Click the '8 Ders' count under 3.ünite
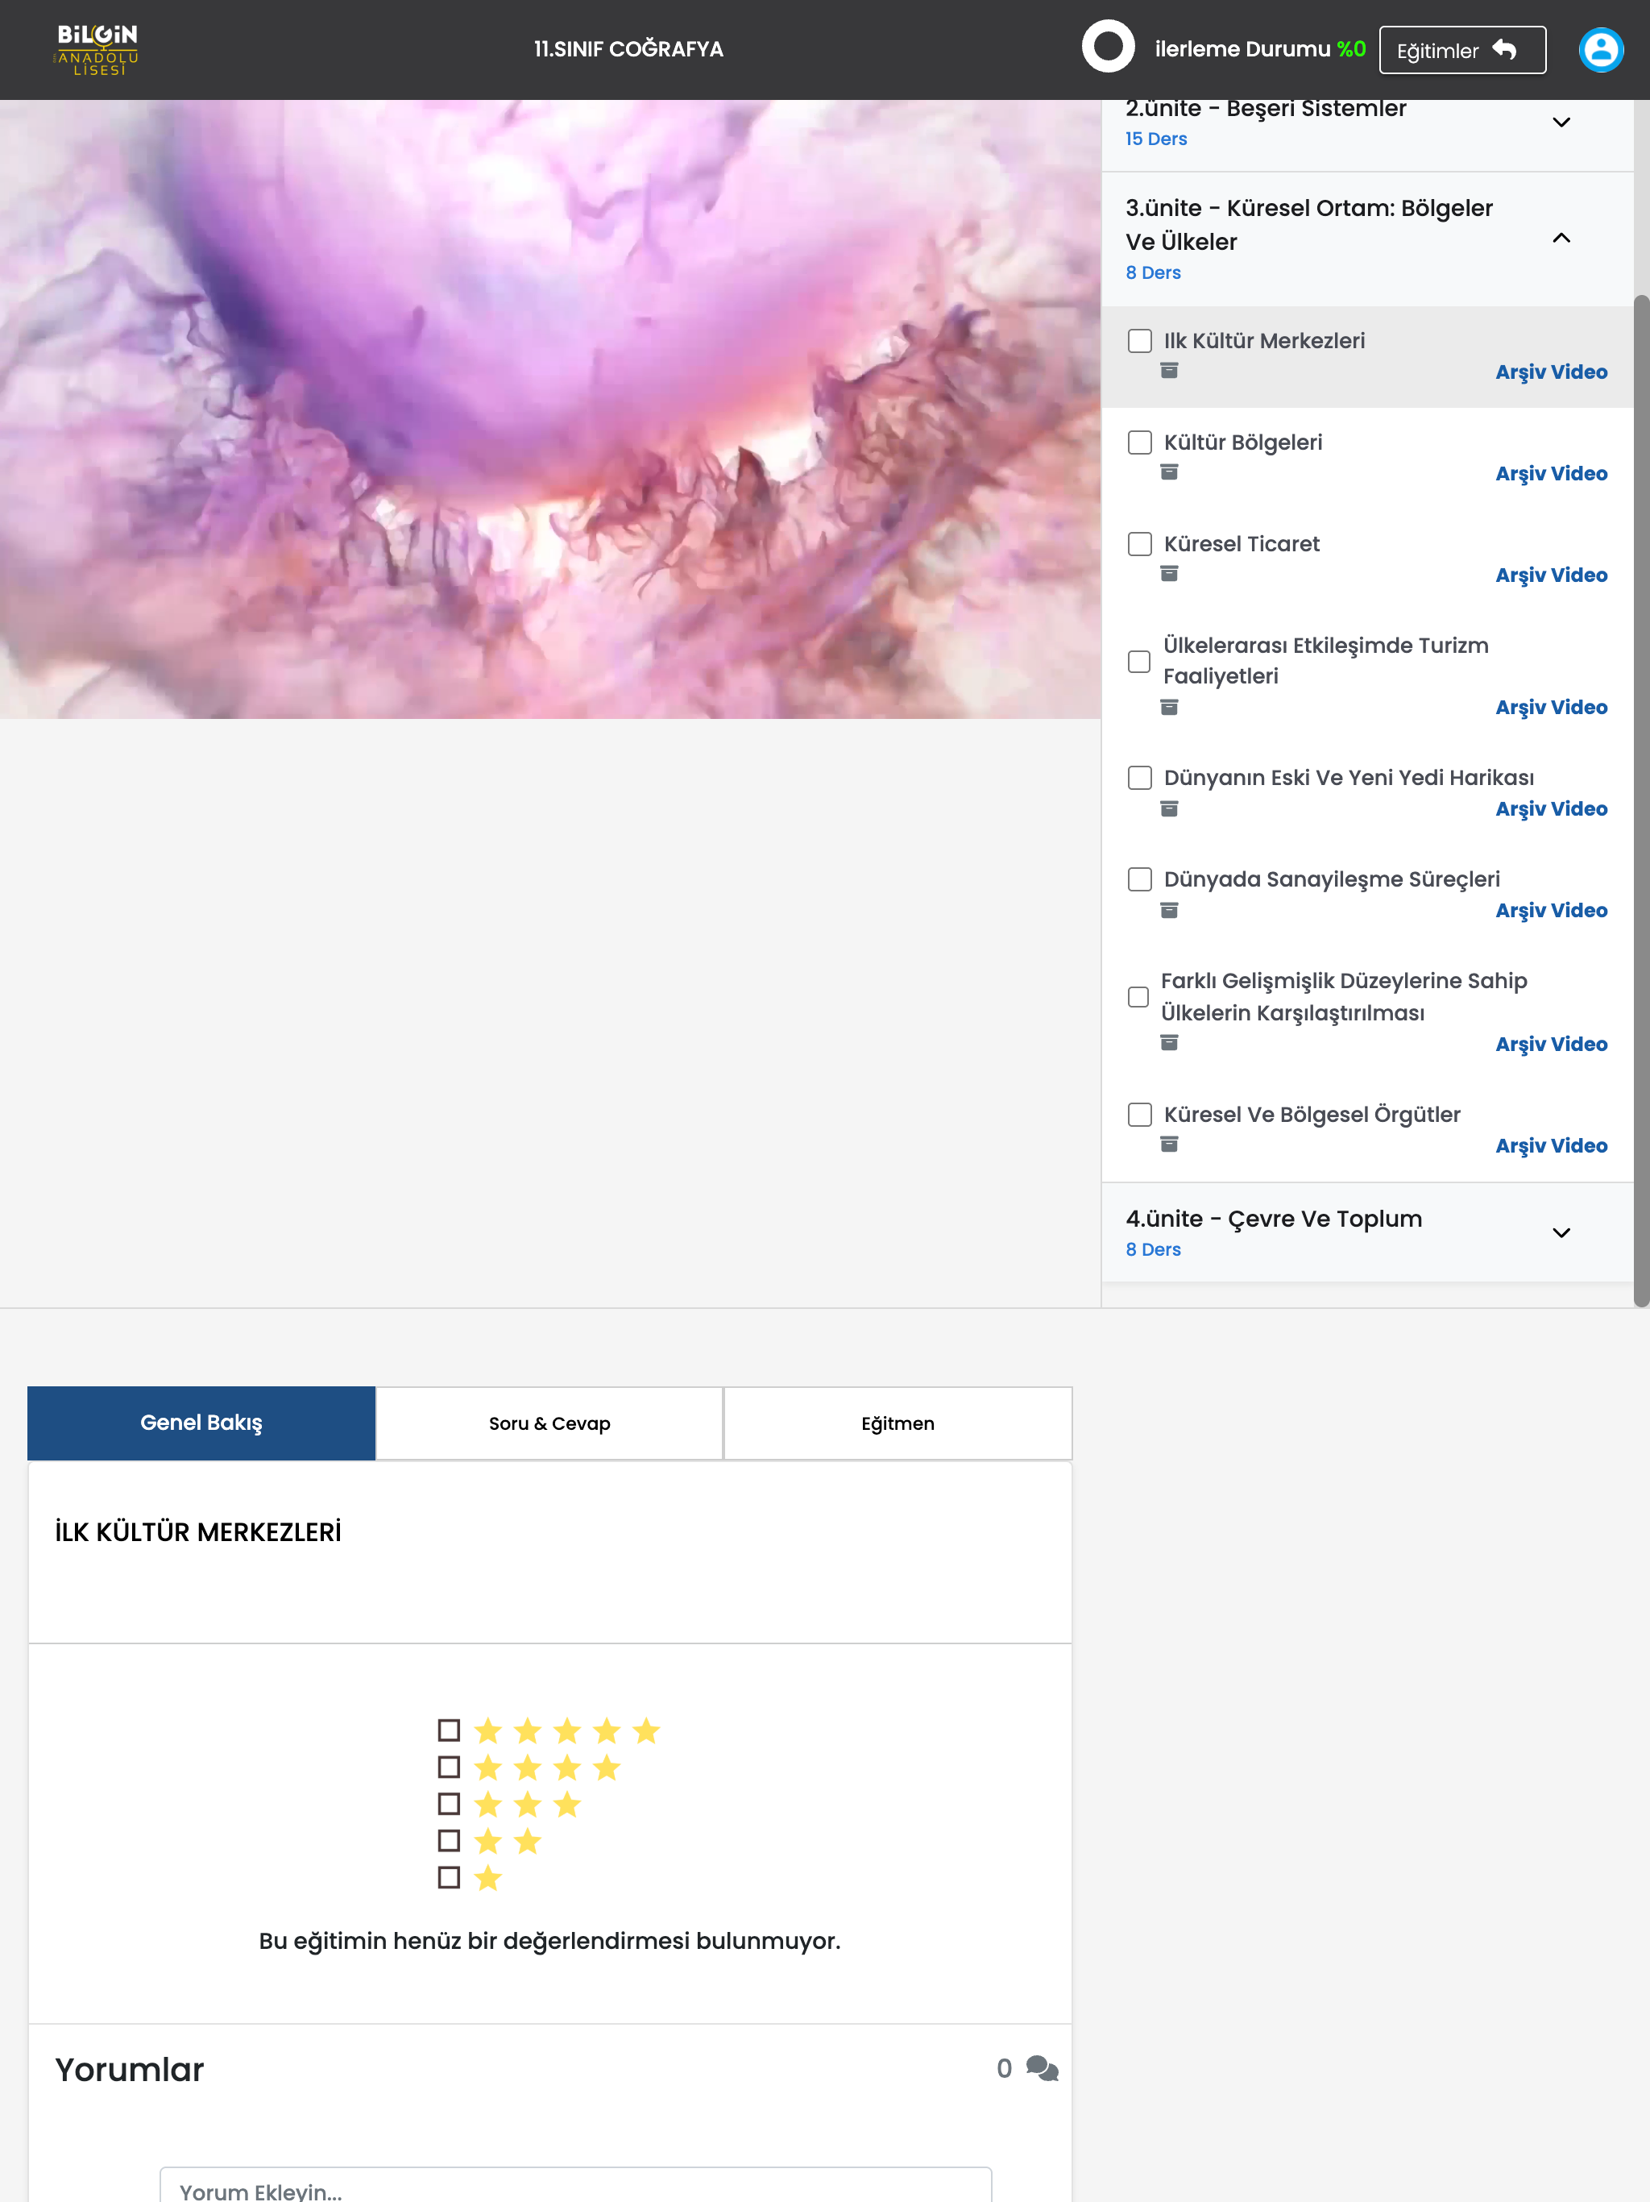Screen dimensions: 1650x2202 1152,272
